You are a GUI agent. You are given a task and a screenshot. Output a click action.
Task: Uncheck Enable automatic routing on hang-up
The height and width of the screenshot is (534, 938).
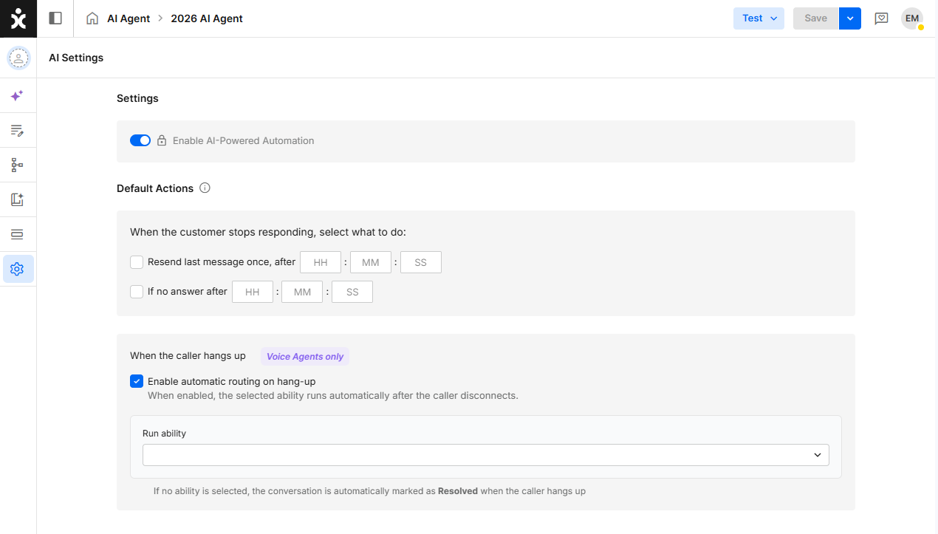[x=137, y=381]
